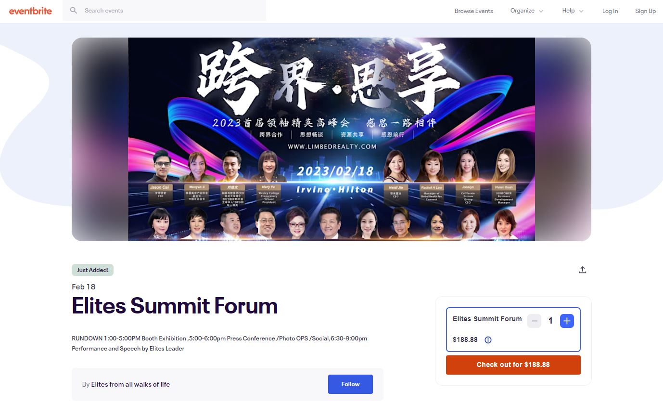Click the Elites Summit Forum event title
Screen dimensions: 663x404
pos(175,306)
